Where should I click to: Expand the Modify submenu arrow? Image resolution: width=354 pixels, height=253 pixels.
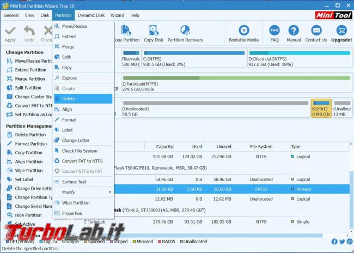pyautogui.click(x=110, y=192)
